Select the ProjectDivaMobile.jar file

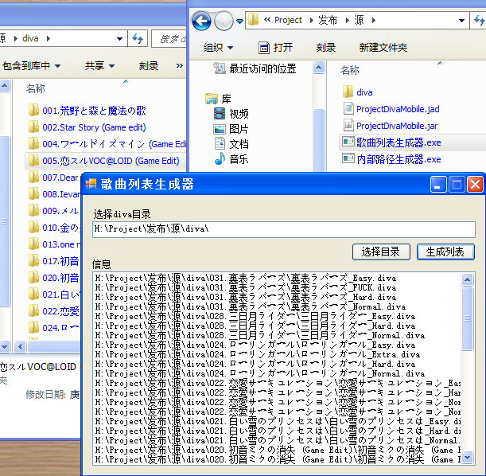391,126
